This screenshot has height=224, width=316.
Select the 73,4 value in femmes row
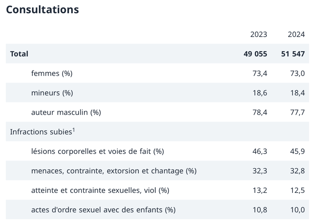point(260,73)
